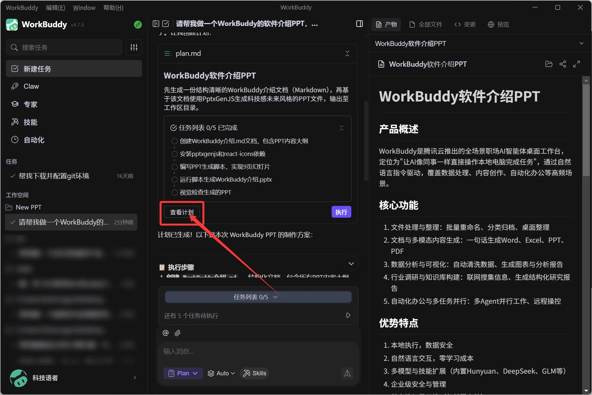
Task: Toggle the left sidebar panel icon
Action: (156, 24)
